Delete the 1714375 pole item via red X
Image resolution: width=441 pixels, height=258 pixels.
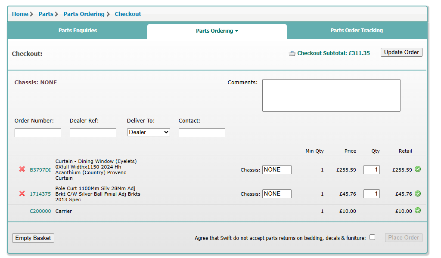22,193
